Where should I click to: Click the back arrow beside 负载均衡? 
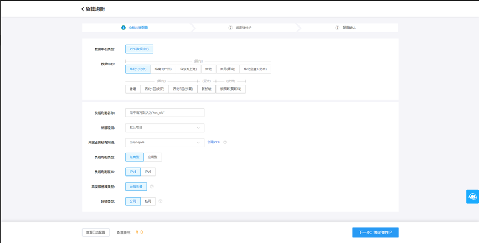[83, 9]
